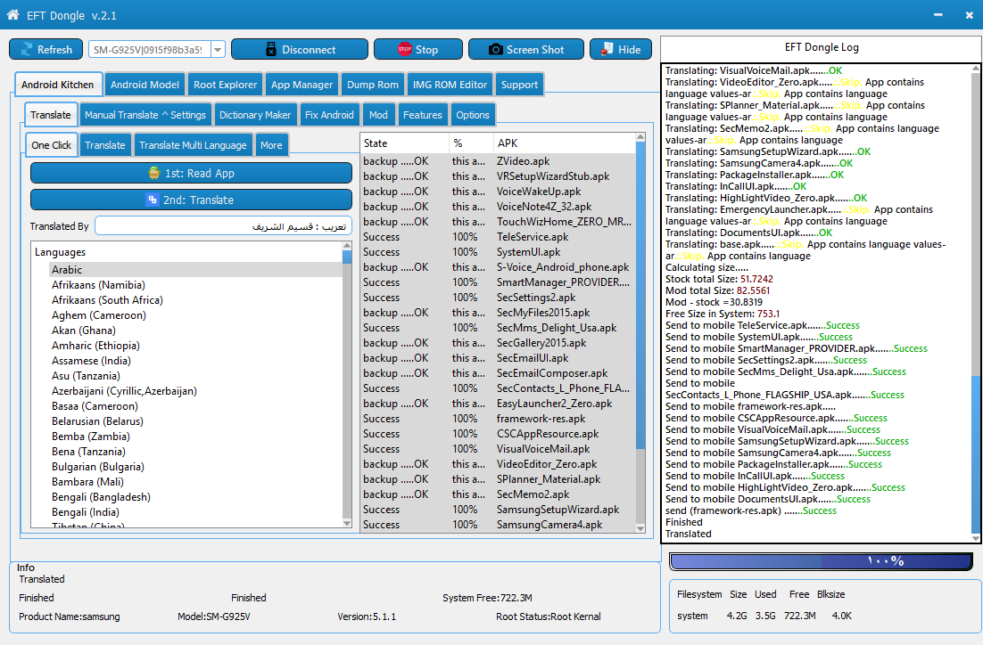Open the IMG ROM Editor tab

click(x=450, y=85)
